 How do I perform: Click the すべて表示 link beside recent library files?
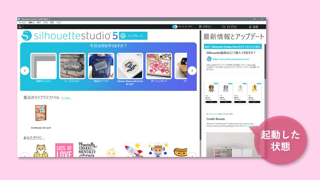tap(66, 98)
